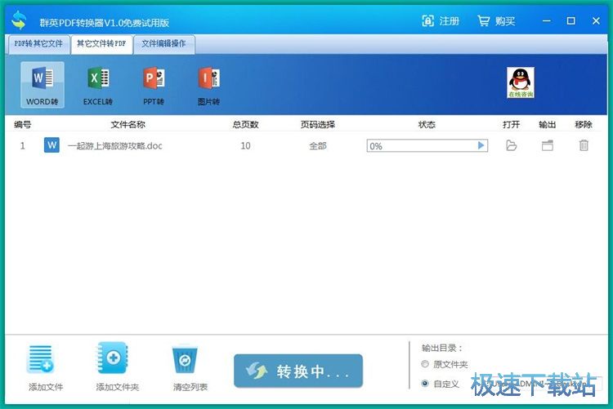Click the 文件名称 column header
The height and width of the screenshot is (409, 613).
128,124
